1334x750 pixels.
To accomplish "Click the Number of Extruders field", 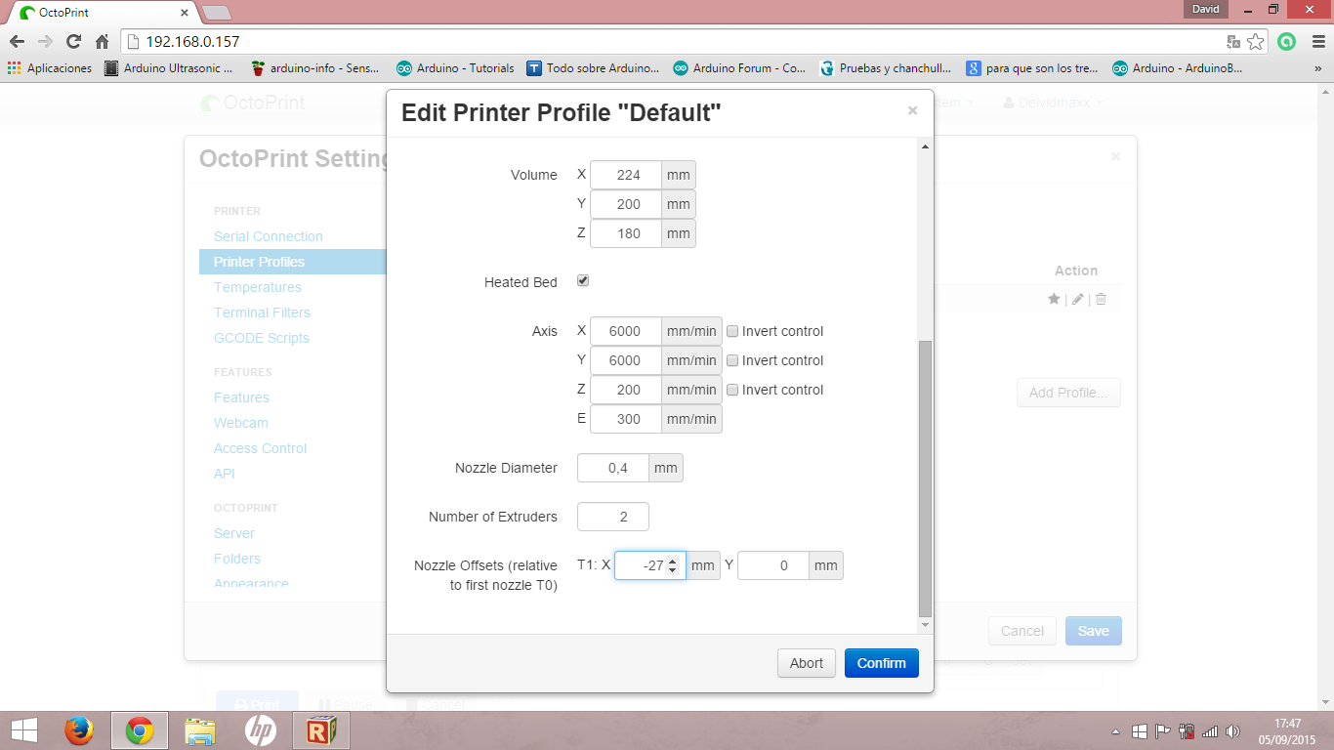I will [613, 517].
